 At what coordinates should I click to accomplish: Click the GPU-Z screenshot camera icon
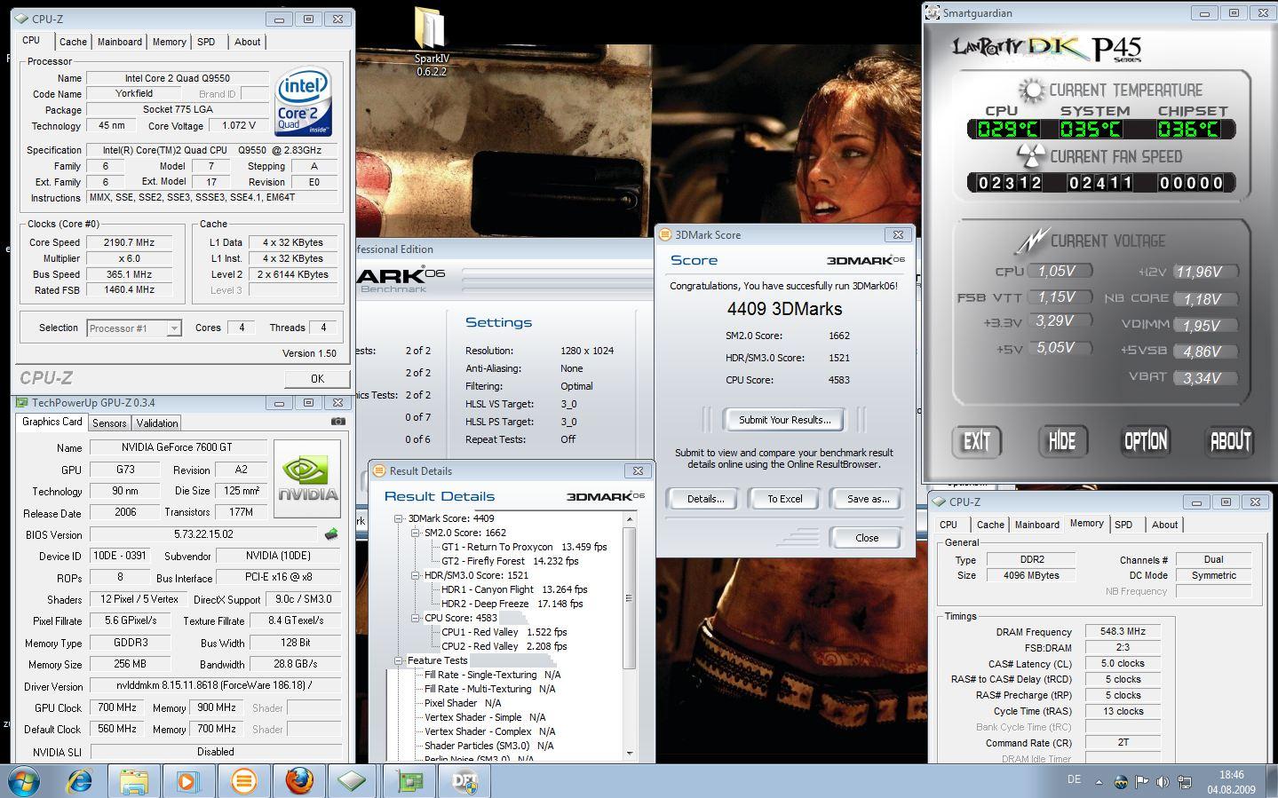pyautogui.click(x=337, y=422)
